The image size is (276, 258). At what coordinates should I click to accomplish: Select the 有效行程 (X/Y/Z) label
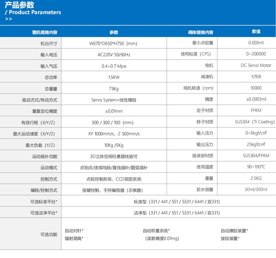pyautogui.click(x=38, y=122)
